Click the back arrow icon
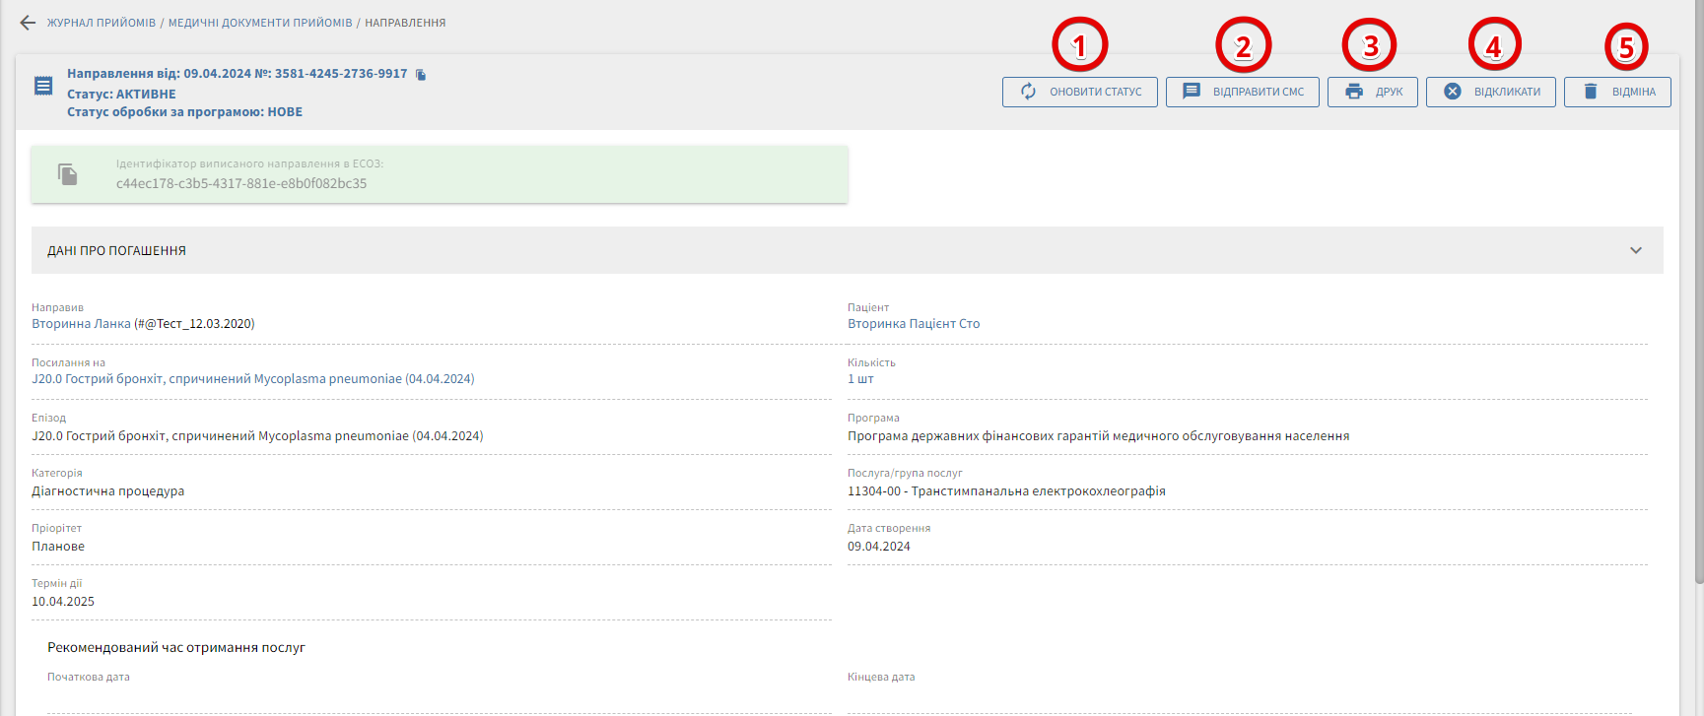The height and width of the screenshot is (716, 1704). click(28, 23)
